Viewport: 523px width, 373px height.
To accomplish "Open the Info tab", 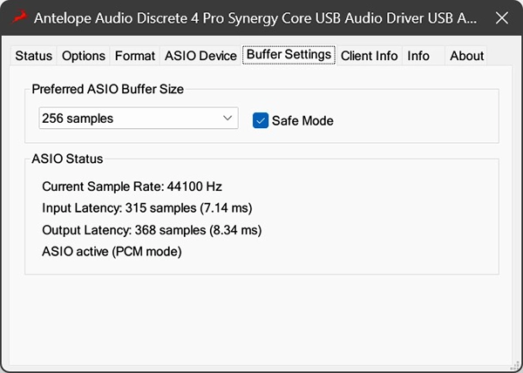I will (x=418, y=56).
